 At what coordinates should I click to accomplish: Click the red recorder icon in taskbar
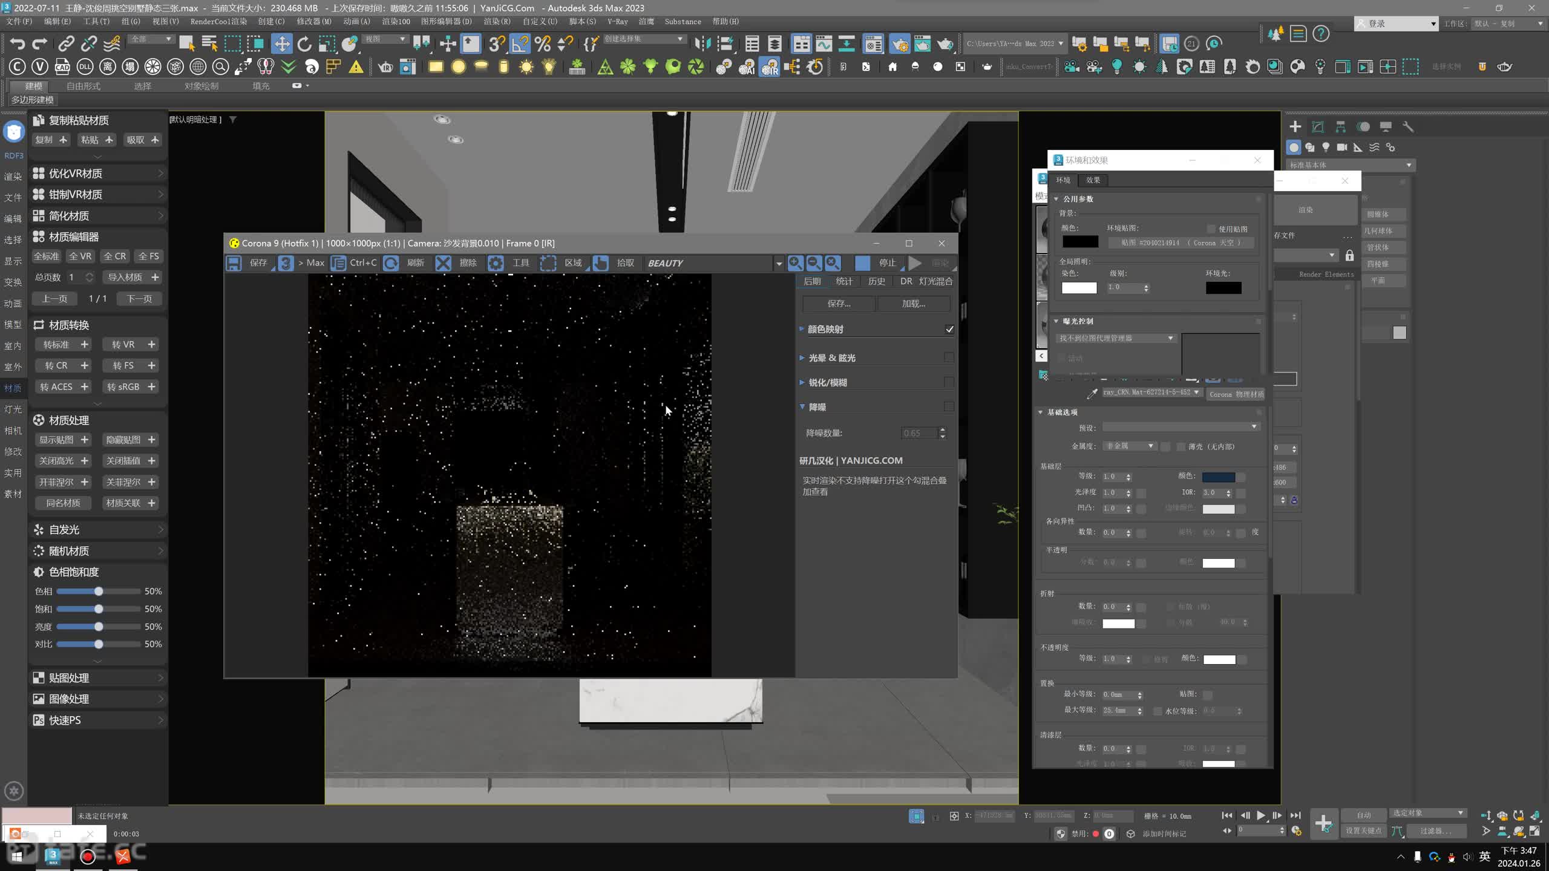[88, 856]
